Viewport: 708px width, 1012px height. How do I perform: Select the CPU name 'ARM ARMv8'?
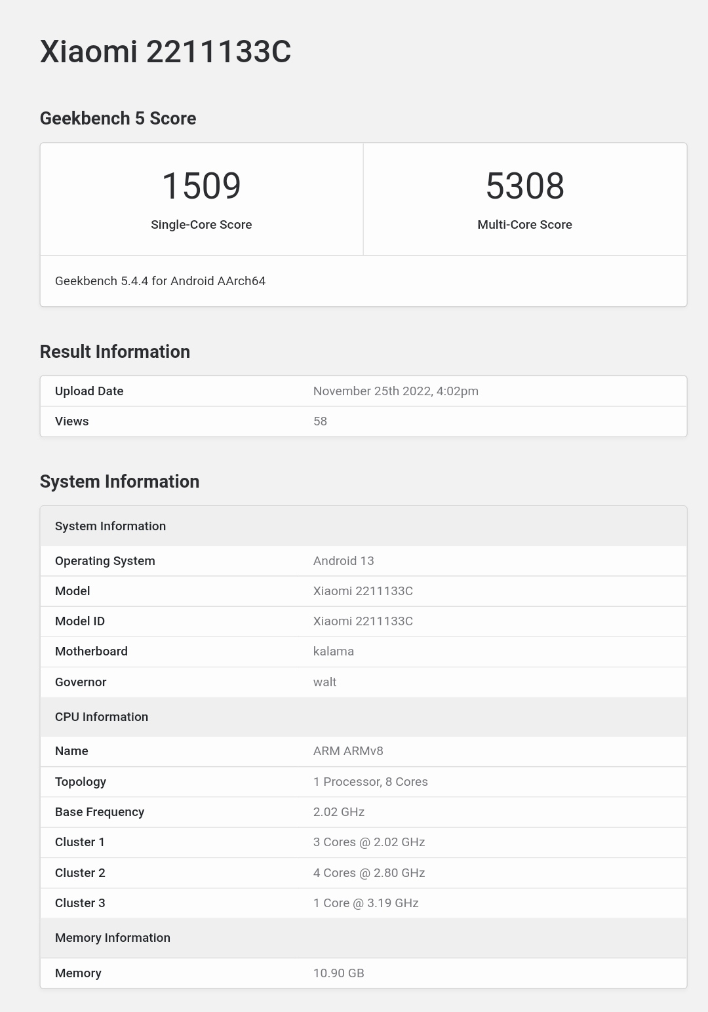(348, 751)
